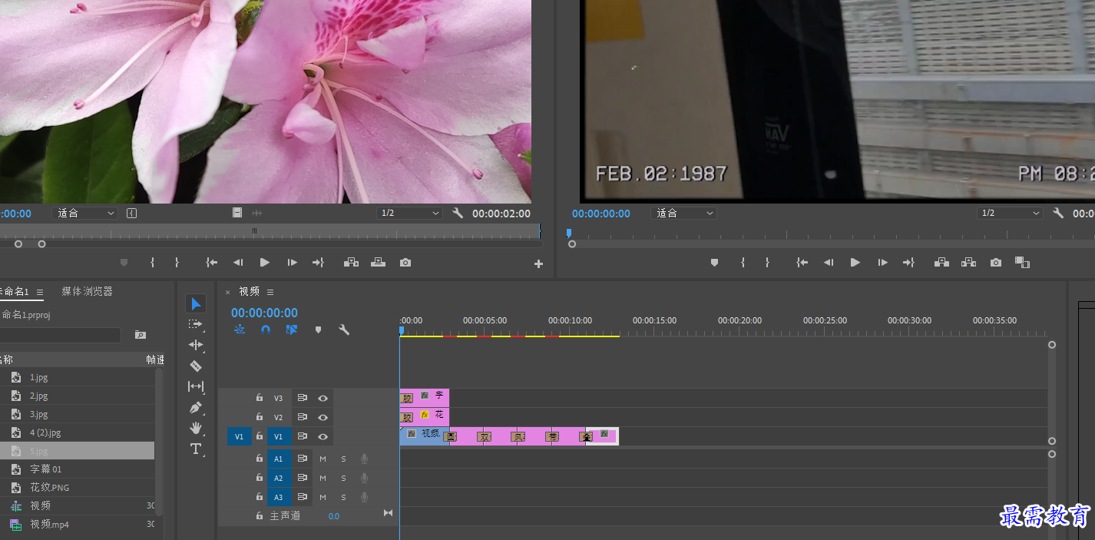
Task: Click Export Frame camera in Program monitor
Action: (996, 263)
